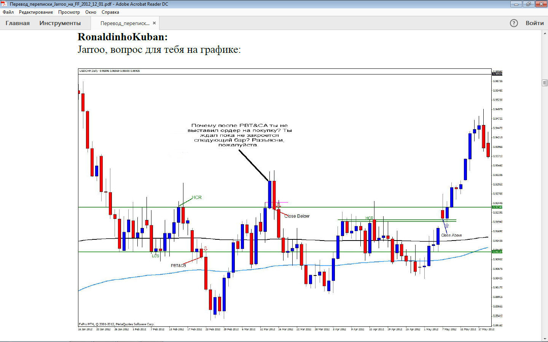Click the "6 Mar 2012" date label
548x342 pixels.
point(249,329)
